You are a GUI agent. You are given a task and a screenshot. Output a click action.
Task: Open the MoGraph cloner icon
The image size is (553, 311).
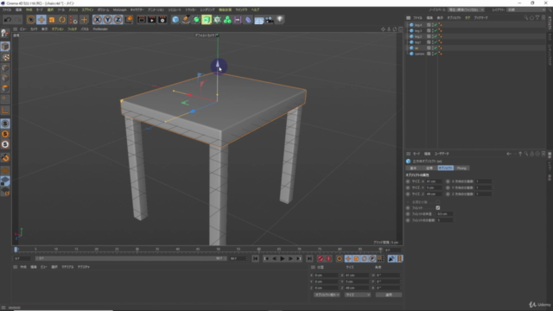227,20
